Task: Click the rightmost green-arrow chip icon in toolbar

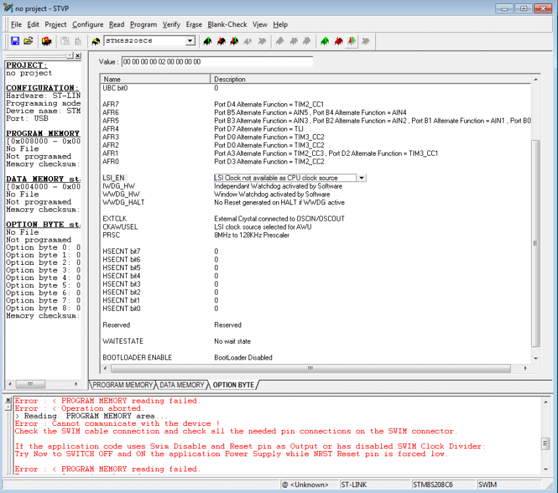Action: pyautogui.click(x=352, y=41)
